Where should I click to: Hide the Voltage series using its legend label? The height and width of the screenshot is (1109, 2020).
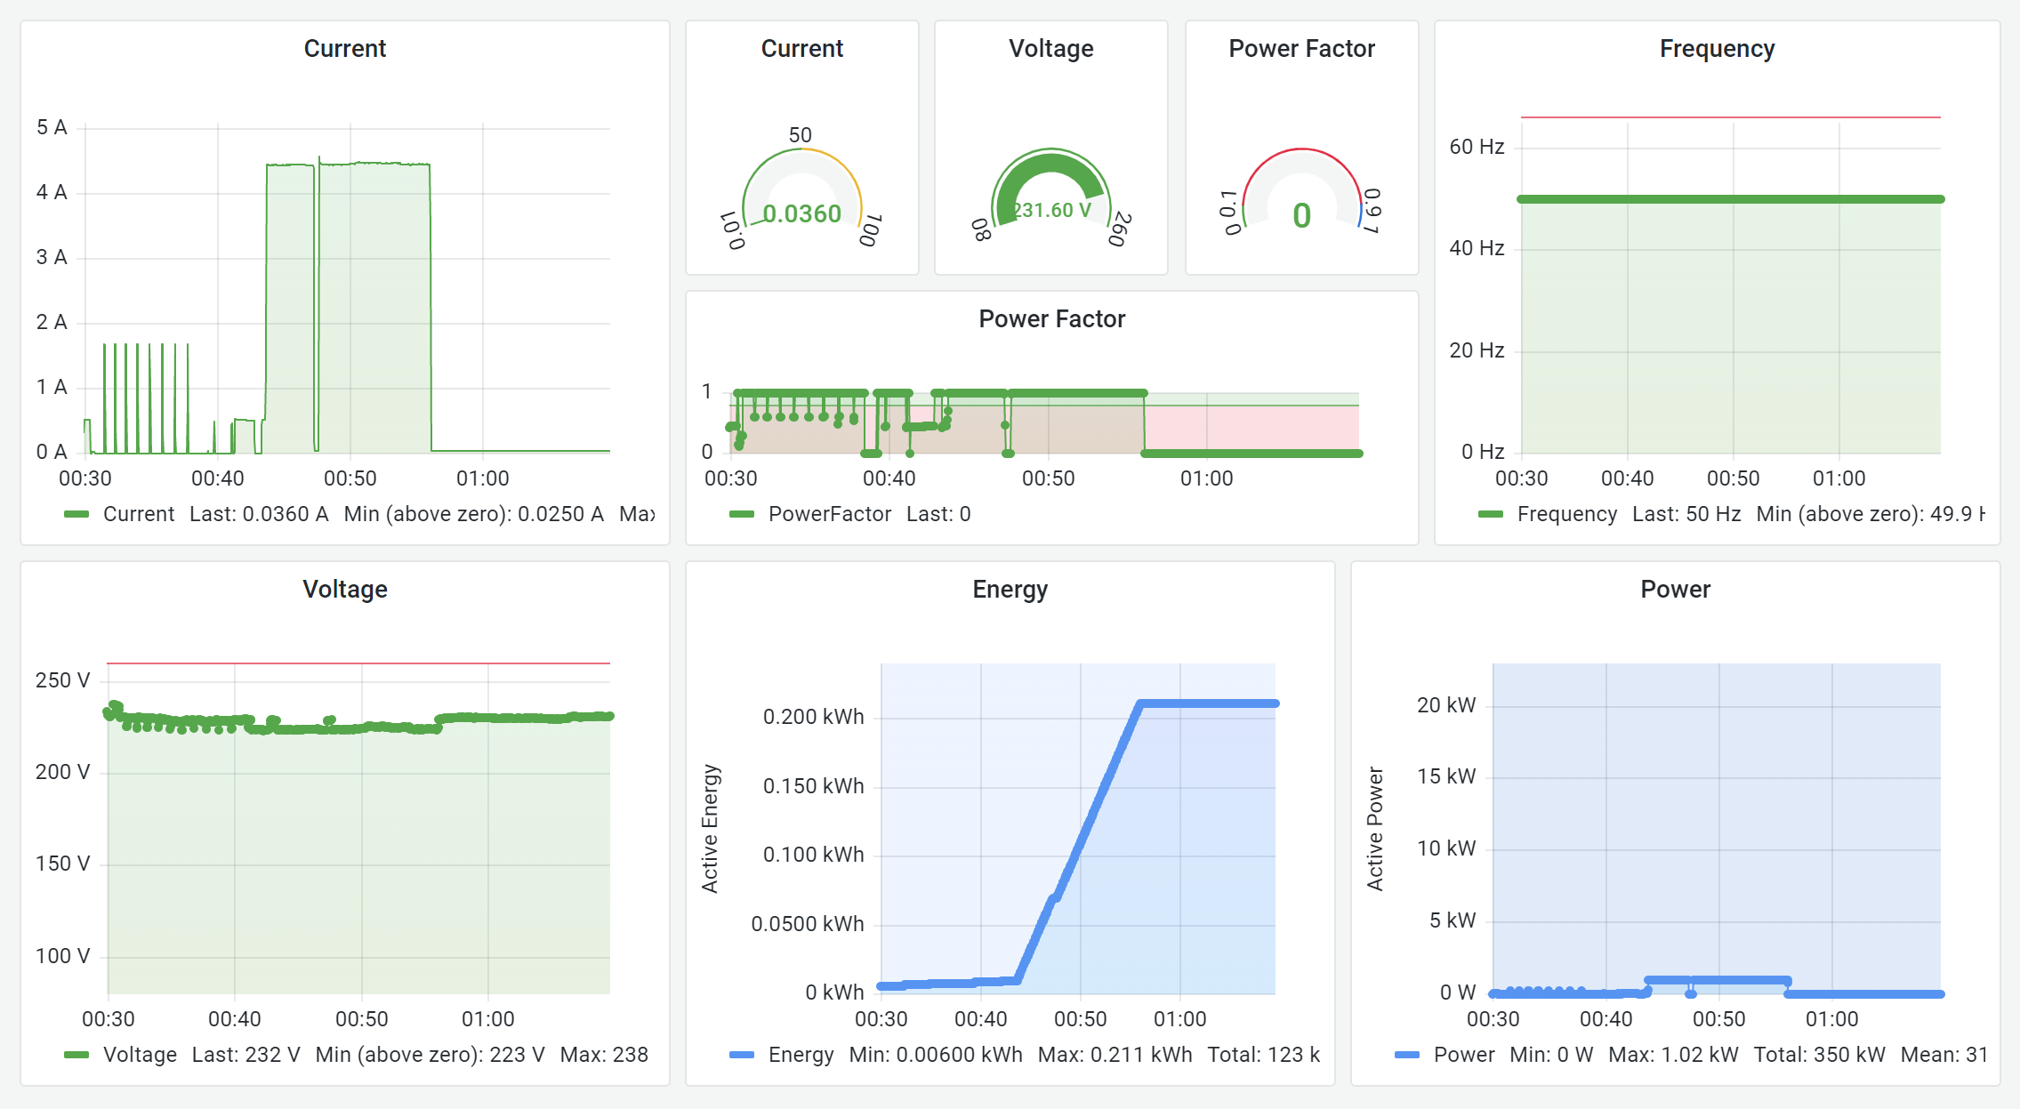140,1054
